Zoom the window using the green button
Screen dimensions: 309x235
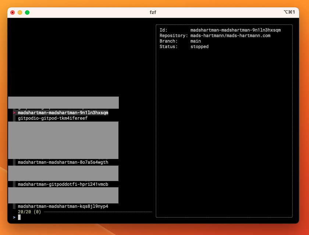(27, 12)
